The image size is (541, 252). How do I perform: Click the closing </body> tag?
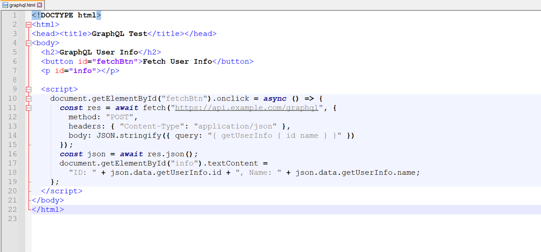tap(48, 200)
